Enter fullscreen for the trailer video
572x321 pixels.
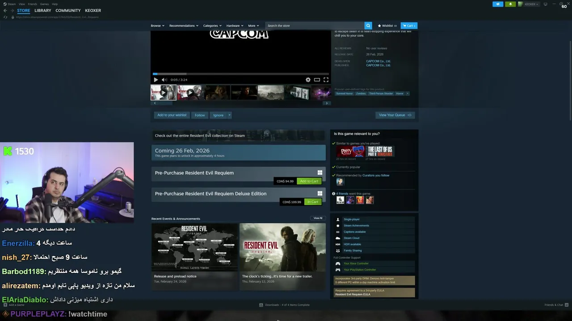coord(326,80)
